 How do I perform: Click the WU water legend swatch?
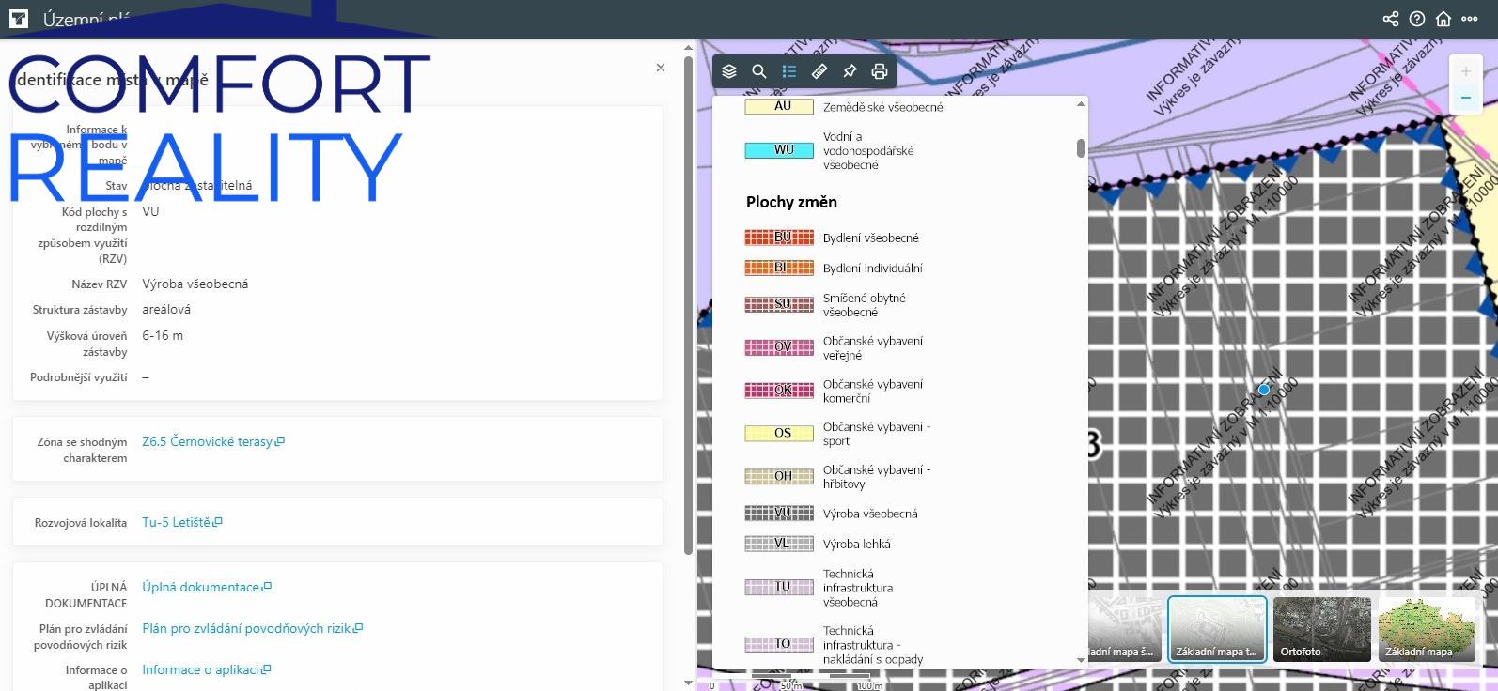click(x=779, y=150)
